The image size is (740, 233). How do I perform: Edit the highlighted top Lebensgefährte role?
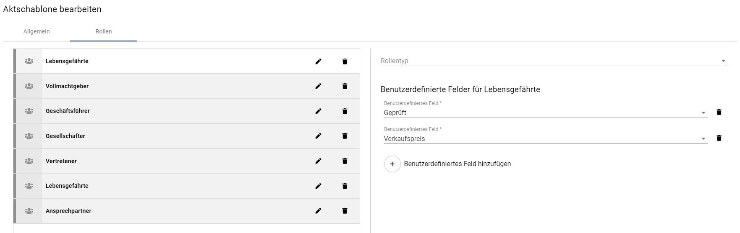tap(318, 61)
